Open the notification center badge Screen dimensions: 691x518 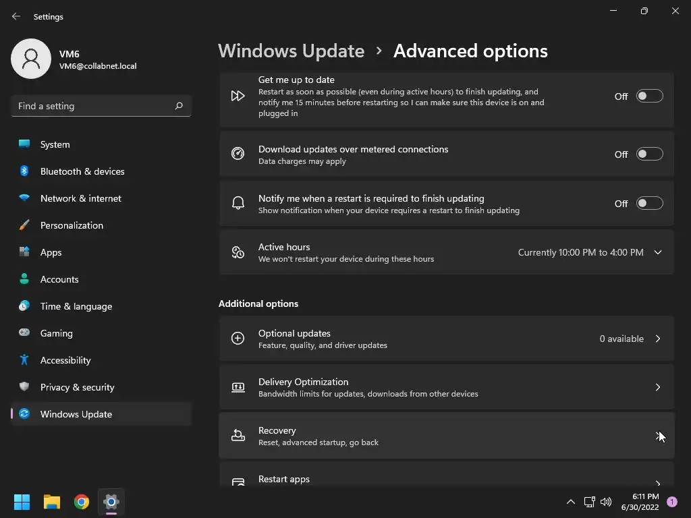click(x=672, y=502)
